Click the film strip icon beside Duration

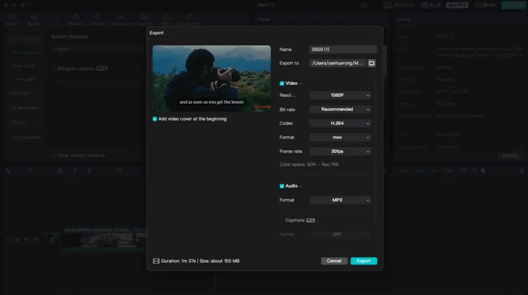click(x=156, y=261)
